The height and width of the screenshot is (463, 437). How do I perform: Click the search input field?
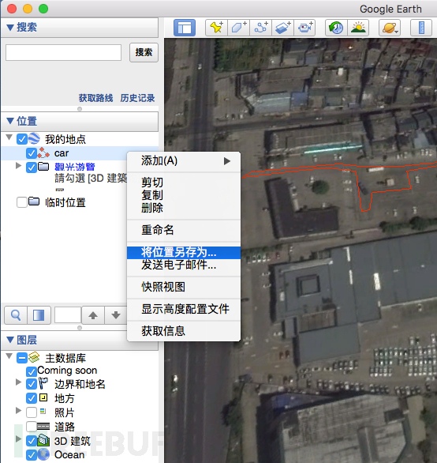63,53
